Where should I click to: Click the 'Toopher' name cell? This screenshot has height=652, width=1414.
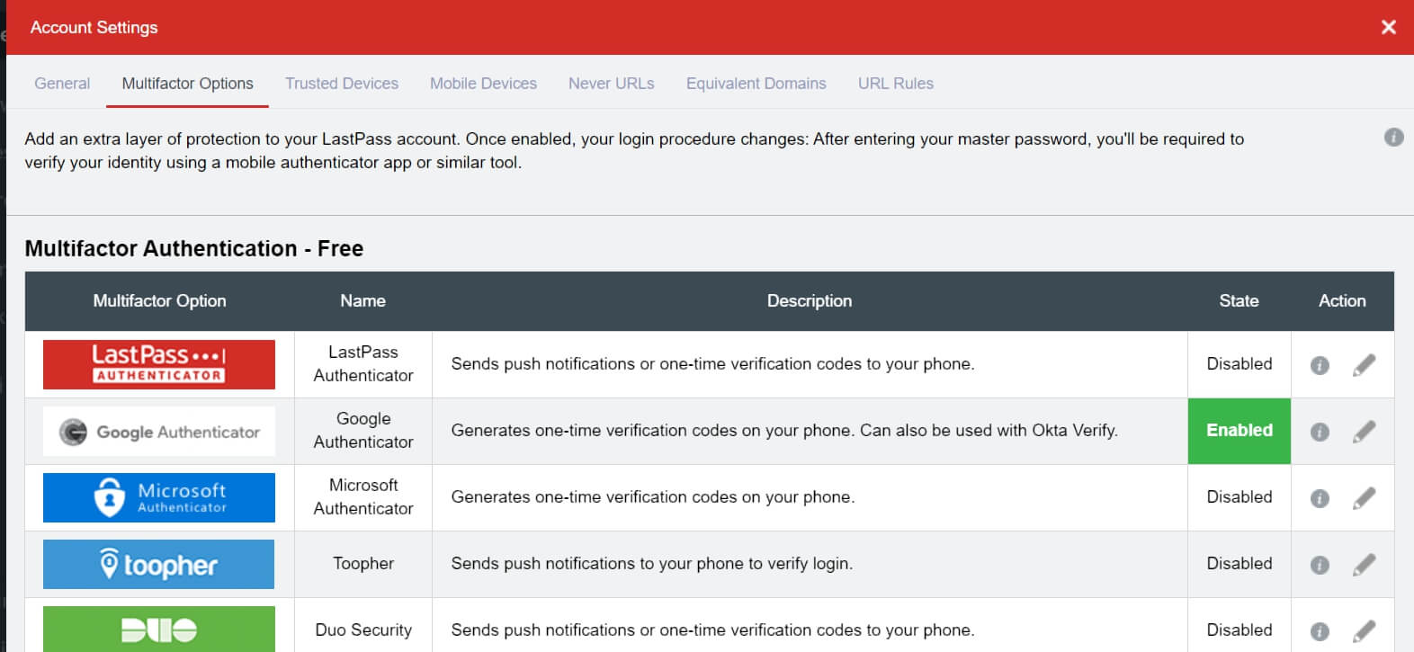click(x=363, y=564)
